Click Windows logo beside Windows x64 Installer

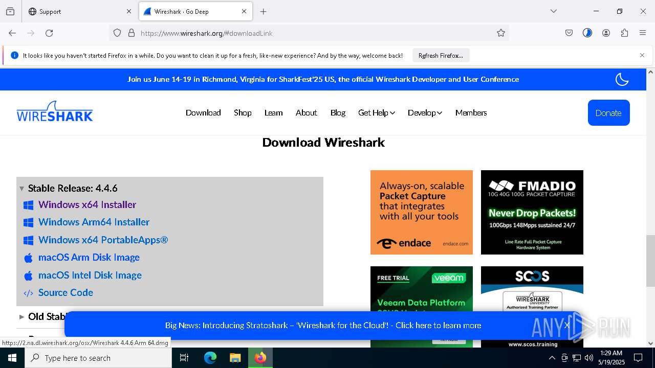tap(29, 205)
